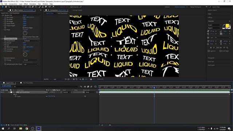The image size is (233, 131).
Task: Hide the Text Placeholder layer eye
Action: (1, 92)
